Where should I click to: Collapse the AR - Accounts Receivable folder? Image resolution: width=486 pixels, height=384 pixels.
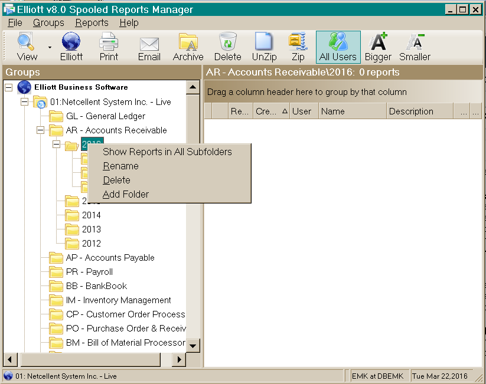(x=40, y=130)
